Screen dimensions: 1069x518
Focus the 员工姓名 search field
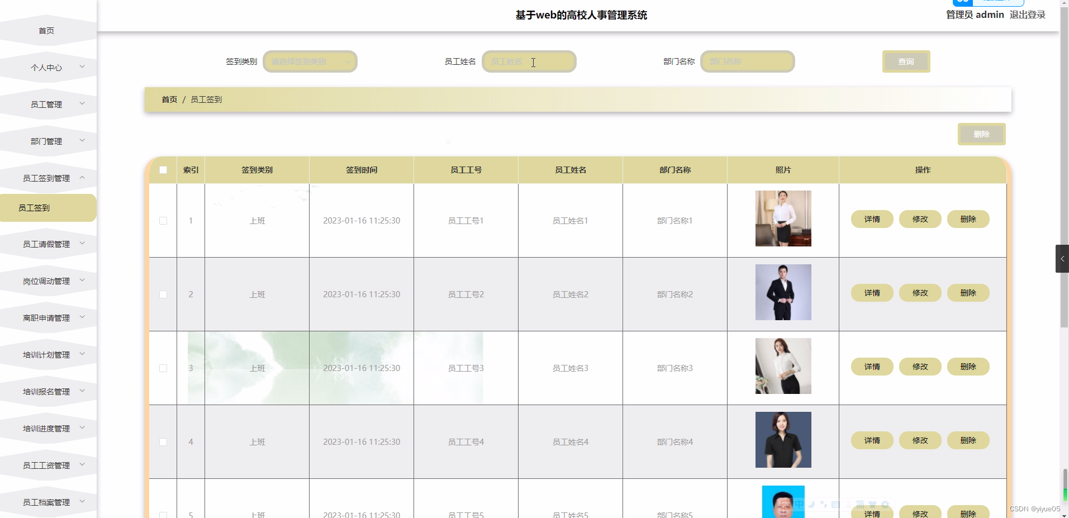(529, 61)
